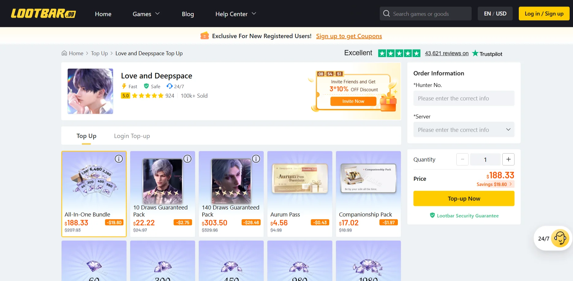Select the Aurum Pass product card
This screenshot has width=573, height=281.
point(300,194)
